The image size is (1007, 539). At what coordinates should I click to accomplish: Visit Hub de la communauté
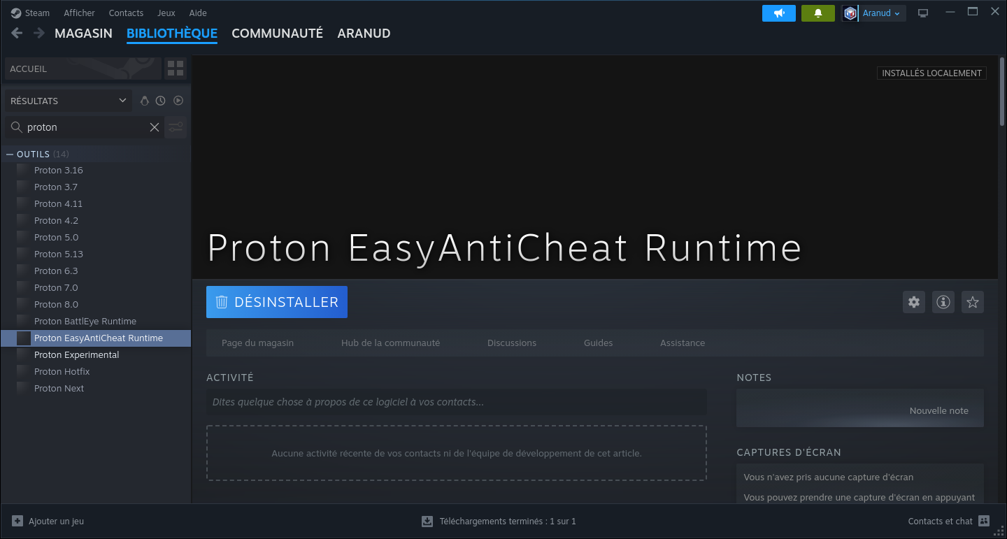[x=390, y=343]
